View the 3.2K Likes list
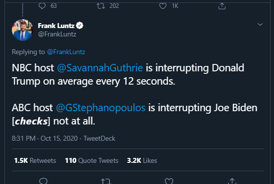274x184 pixels. pos(142,160)
